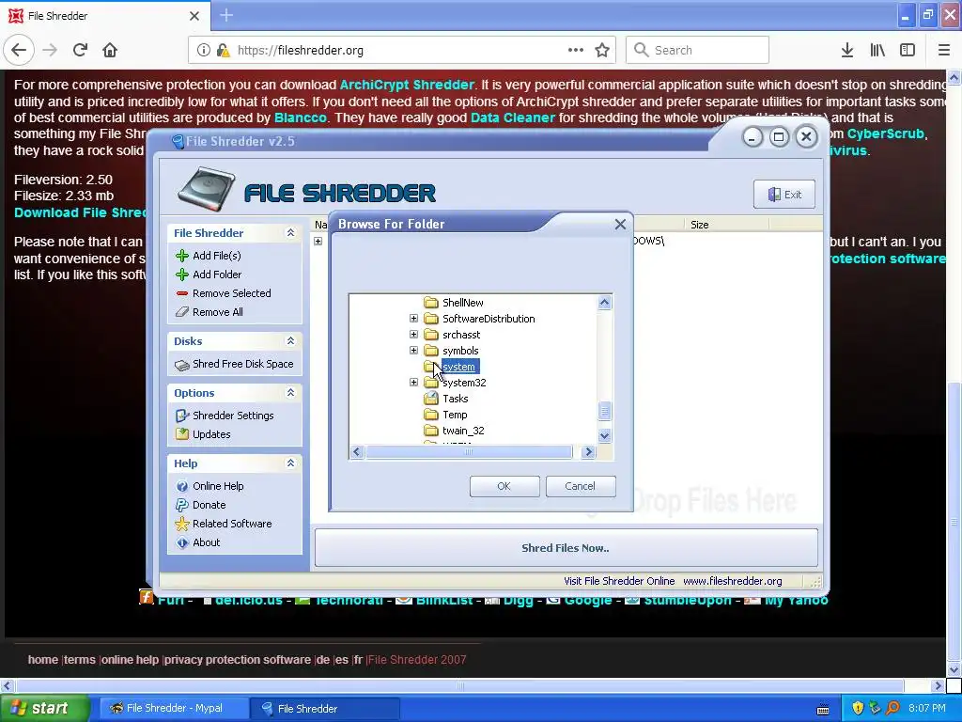Collapse the Options sidebar panel
Viewport: 962px width, 722px height.
(291, 392)
